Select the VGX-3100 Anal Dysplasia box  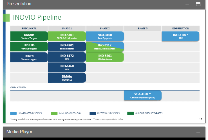(105, 36)
